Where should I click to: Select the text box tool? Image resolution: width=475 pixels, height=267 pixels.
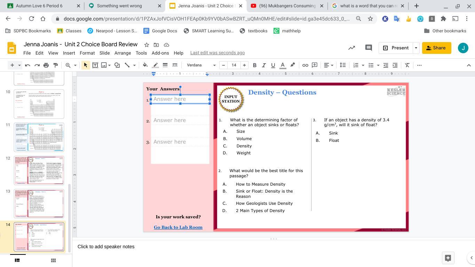coord(95,65)
